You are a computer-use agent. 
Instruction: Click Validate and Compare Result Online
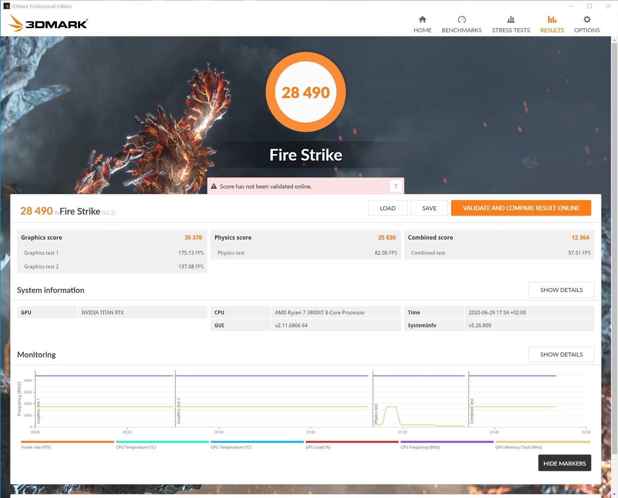[x=521, y=208]
